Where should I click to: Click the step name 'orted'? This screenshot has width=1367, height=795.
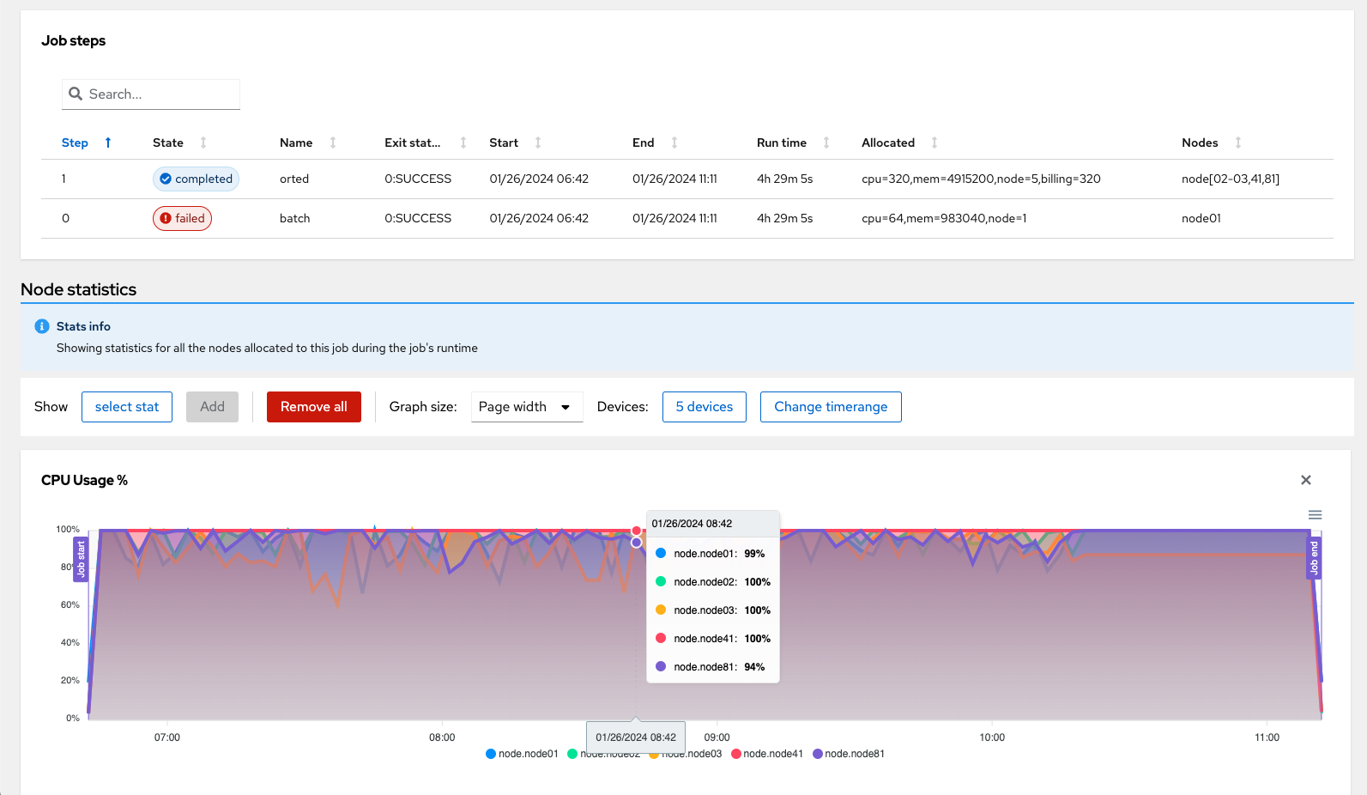click(x=294, y=179)
